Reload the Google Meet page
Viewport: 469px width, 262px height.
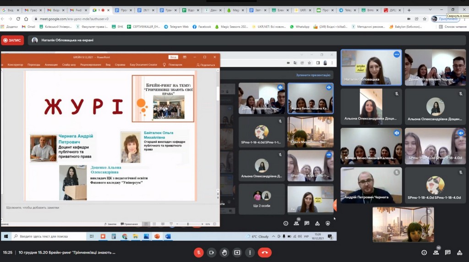click(19, 19)
